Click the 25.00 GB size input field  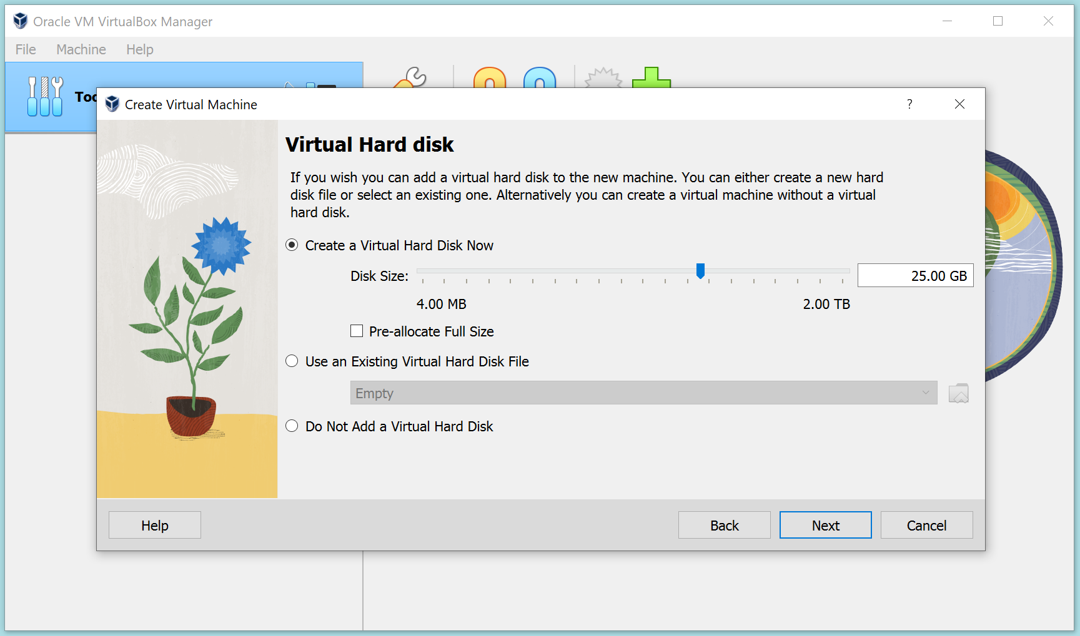(x=916, y=275)
